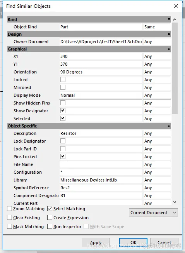Uncheck the Pins Locked checkbox

(63, 156)
